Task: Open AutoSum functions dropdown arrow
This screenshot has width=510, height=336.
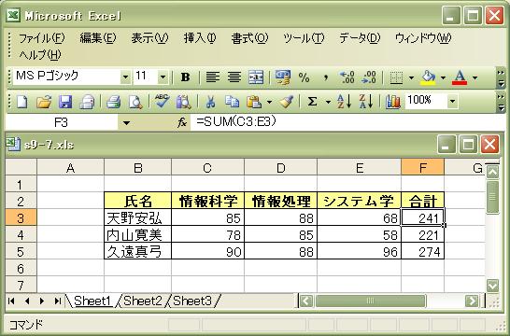Action: (x=328, y=103)
